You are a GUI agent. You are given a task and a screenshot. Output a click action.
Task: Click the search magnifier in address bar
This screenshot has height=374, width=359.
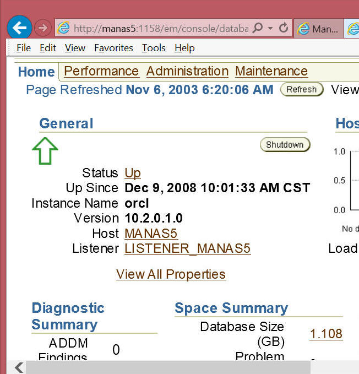(x=258, y=28)
